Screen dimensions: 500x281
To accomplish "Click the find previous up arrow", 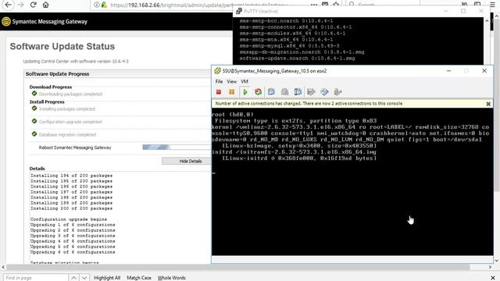I will click(x=73, y=278).
